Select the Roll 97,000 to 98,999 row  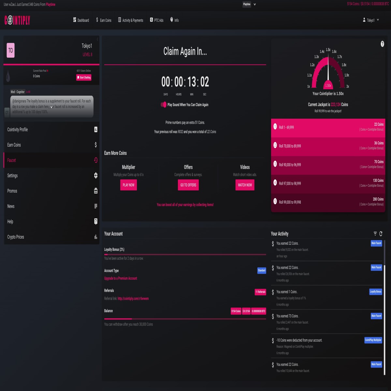328,184
